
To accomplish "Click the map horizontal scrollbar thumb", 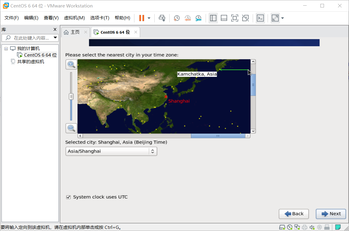I will 218,136.
